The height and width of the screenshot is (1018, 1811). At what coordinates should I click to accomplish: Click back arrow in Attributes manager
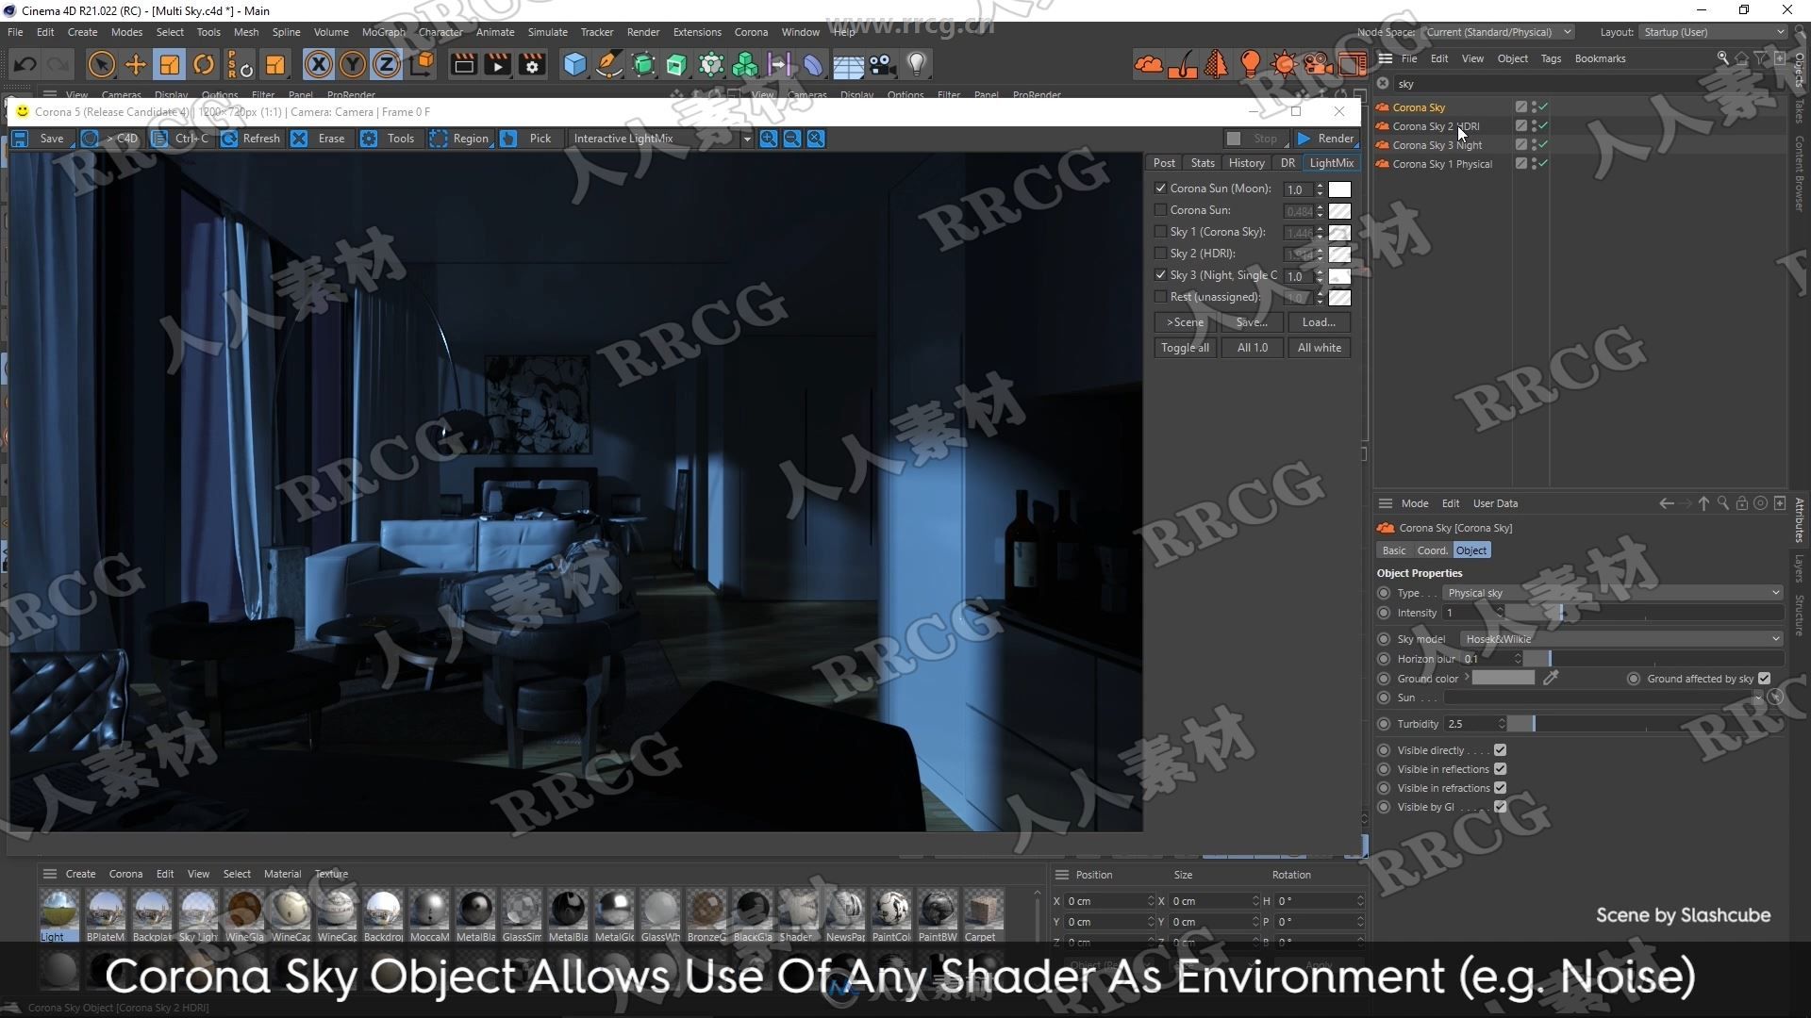coord(1667,503)
